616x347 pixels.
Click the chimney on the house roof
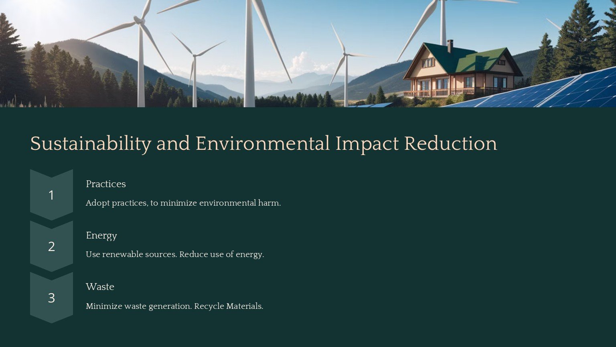(450, 45)
